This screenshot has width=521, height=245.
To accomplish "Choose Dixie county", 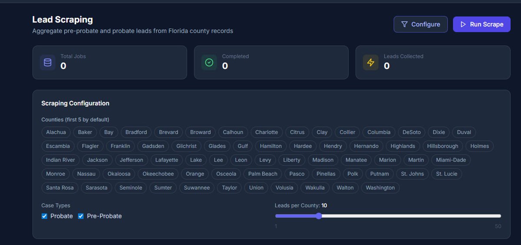I will (x=439, y=132).
